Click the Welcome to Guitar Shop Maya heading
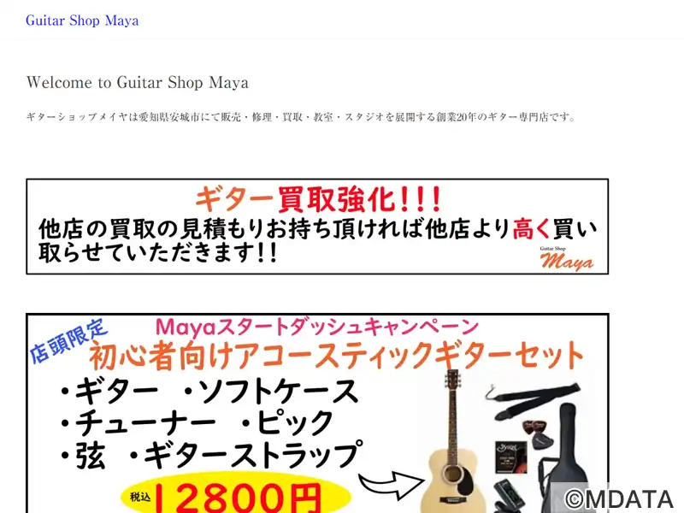 click(138, 82)
